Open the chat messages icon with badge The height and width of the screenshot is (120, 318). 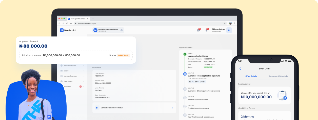click(198, 30)
